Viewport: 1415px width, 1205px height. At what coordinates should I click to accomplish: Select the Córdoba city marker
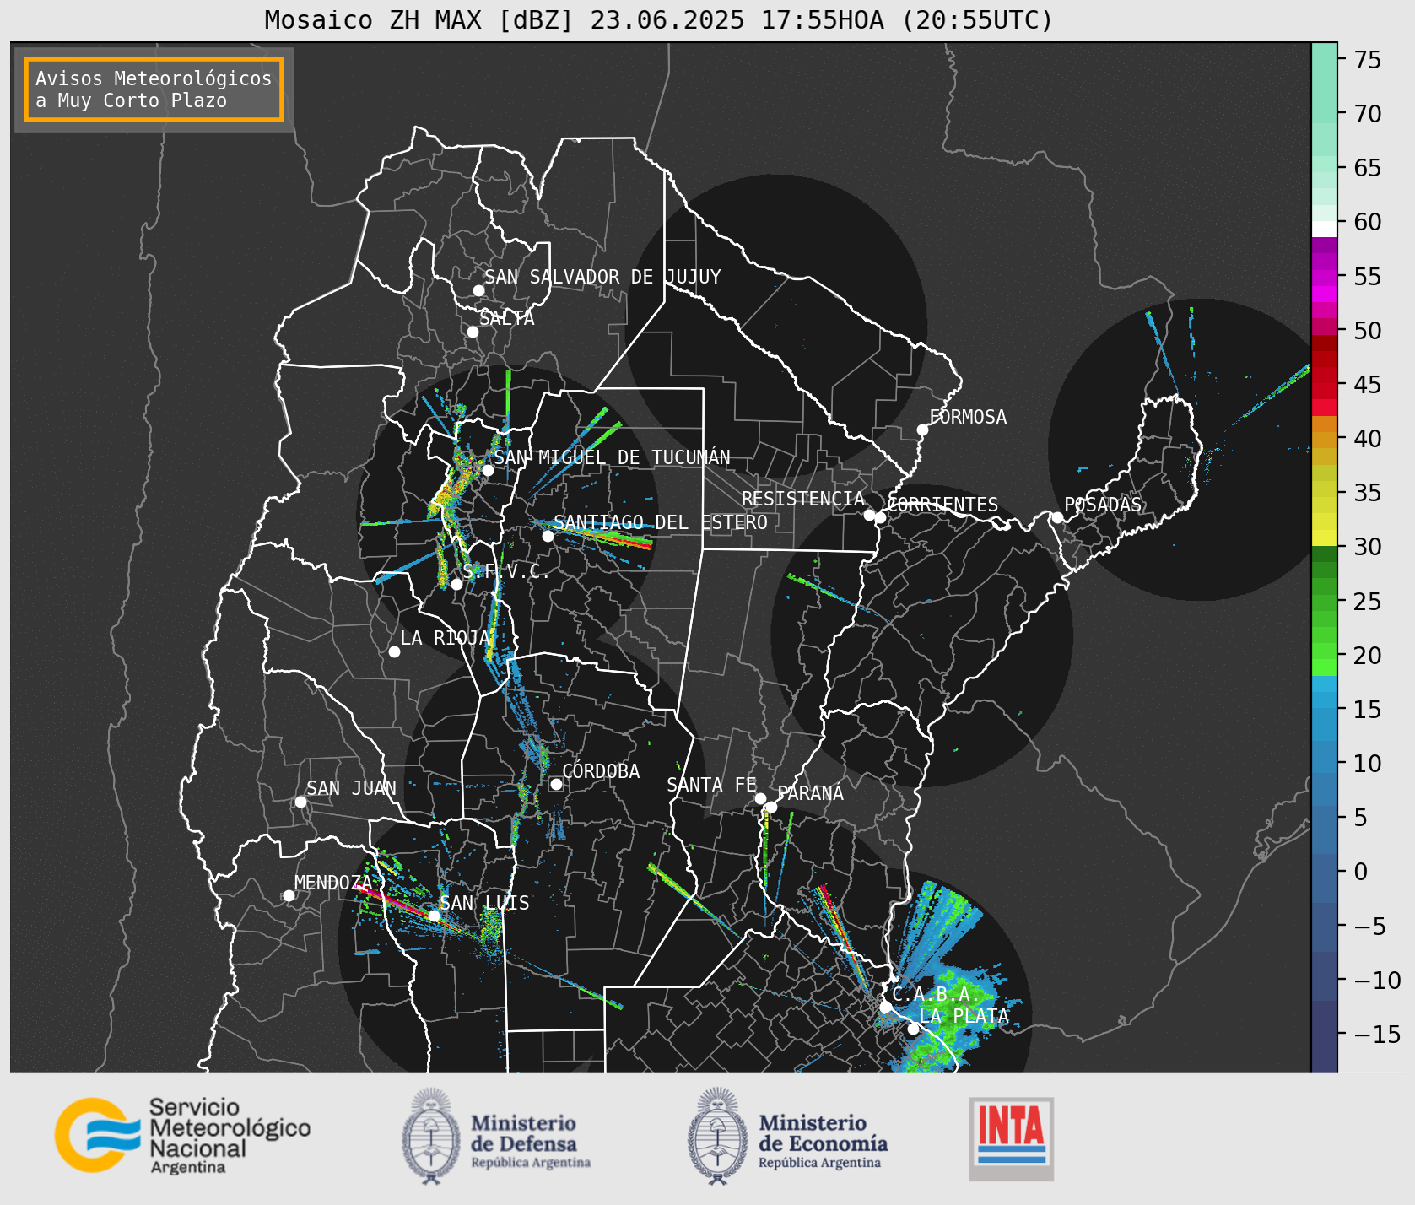pos(556,784)
